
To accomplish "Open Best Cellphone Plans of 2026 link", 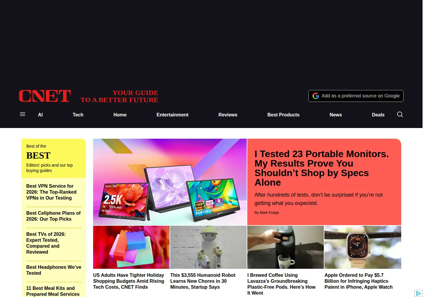I will (53, 216).
